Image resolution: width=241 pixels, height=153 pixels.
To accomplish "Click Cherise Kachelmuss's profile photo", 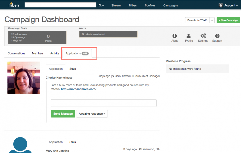I will [24, 78].
